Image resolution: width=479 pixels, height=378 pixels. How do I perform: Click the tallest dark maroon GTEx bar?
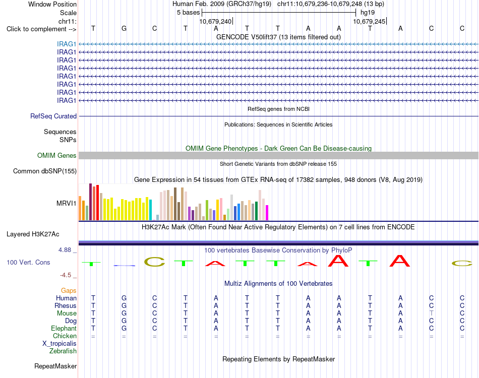coord(90,202)
